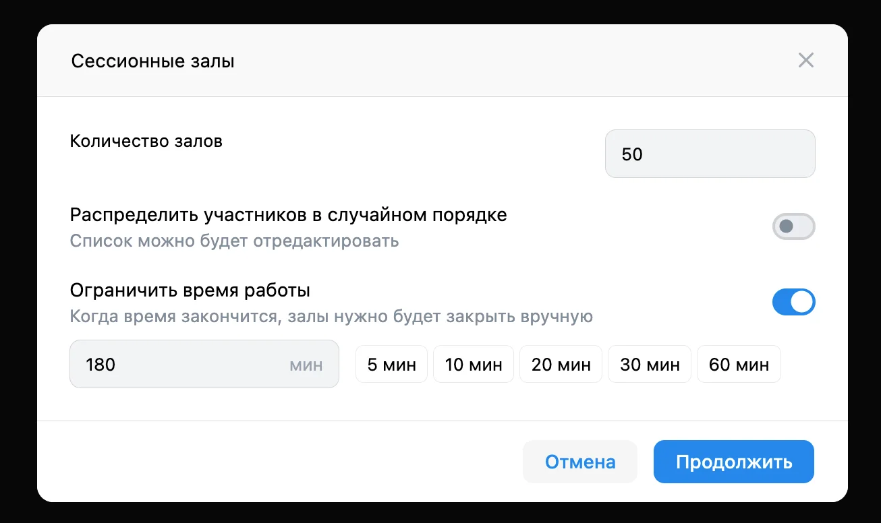Select the 5 мин preset

pyautogui.click(x=391, y=365)
